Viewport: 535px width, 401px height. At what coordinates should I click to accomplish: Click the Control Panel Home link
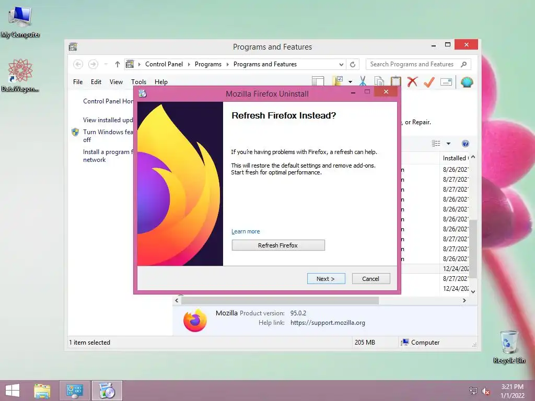108,101
